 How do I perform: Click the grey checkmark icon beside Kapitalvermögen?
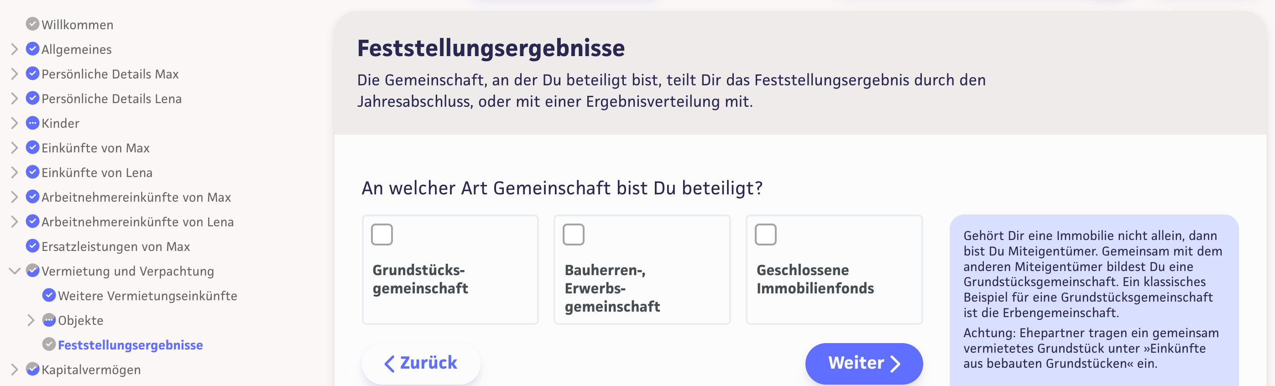32,369
